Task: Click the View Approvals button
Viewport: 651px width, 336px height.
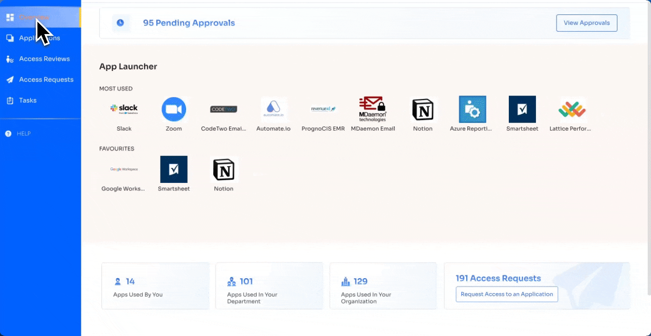Action: 586,23
